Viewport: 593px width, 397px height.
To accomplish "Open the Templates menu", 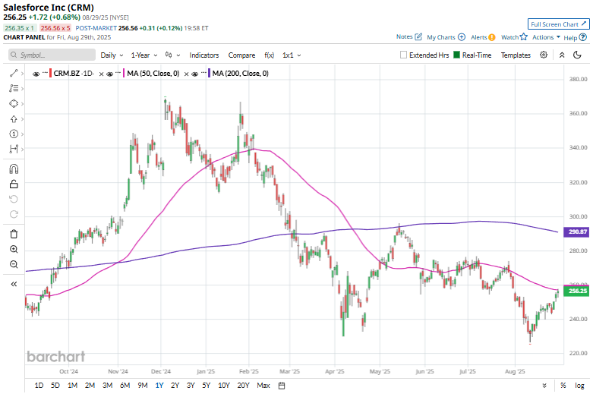I will click(x=516, y=55).
